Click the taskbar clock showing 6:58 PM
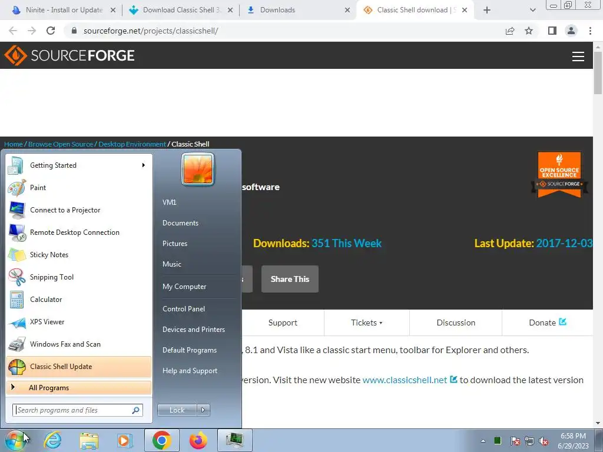This screenshot has width=603, height=452. (x=573, y=441)
